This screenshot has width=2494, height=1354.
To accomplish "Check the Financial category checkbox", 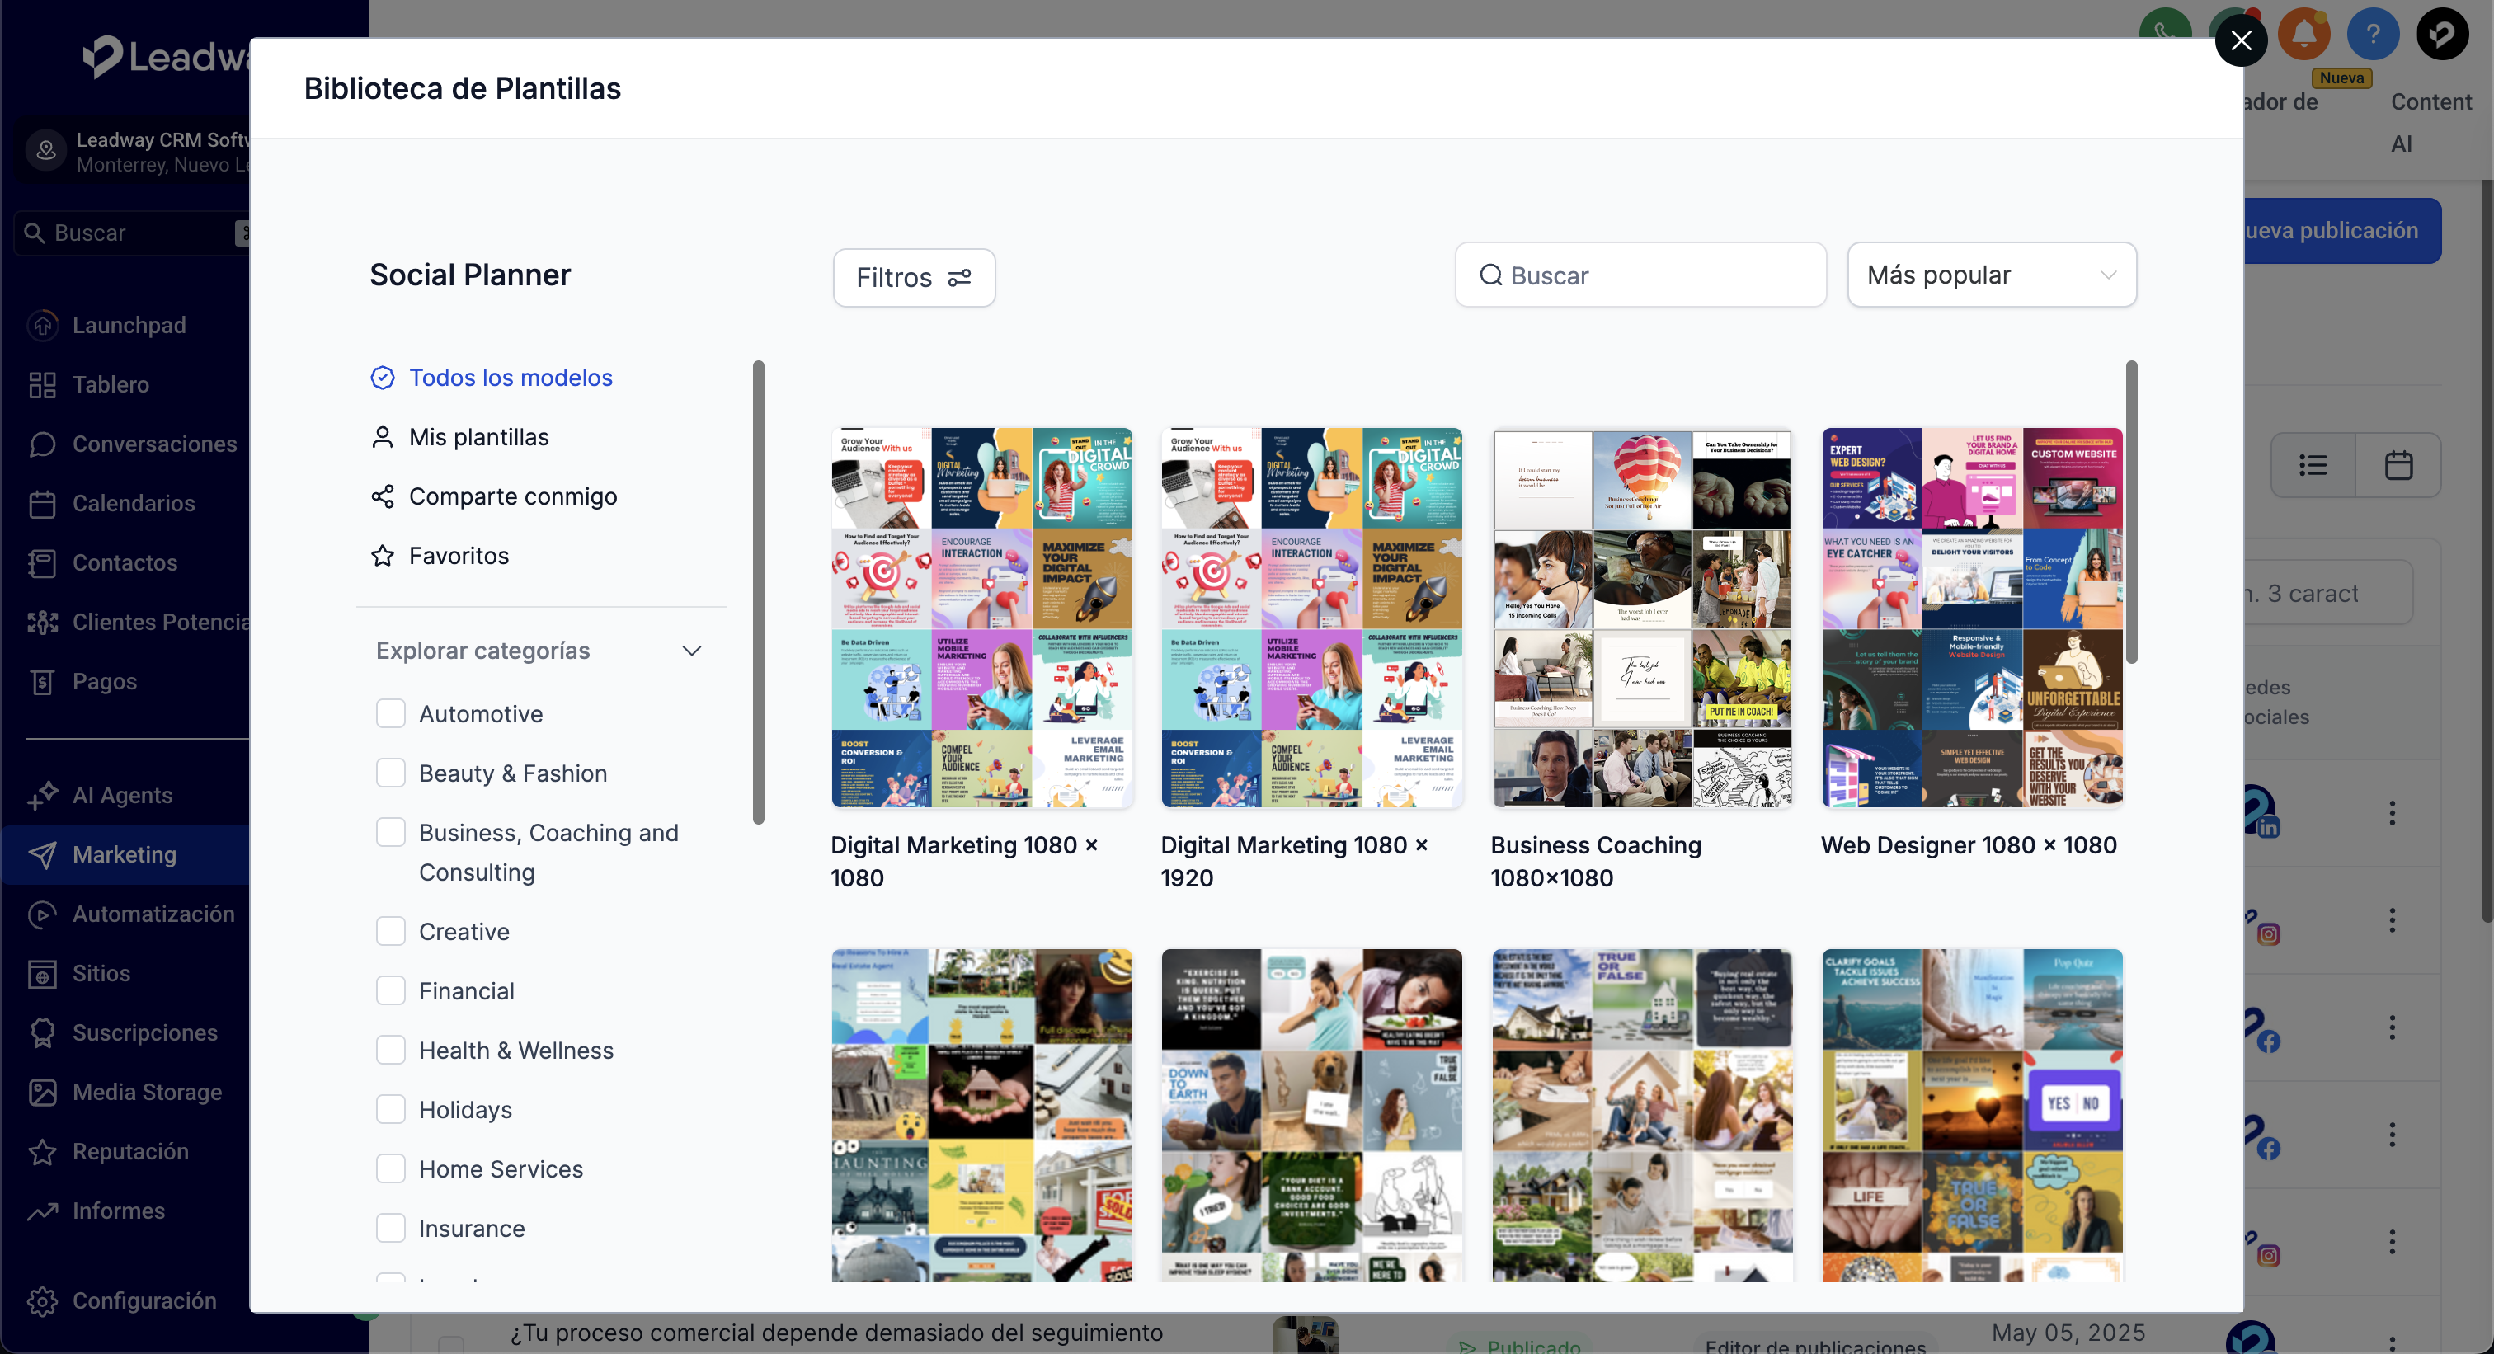I will 390,991.
